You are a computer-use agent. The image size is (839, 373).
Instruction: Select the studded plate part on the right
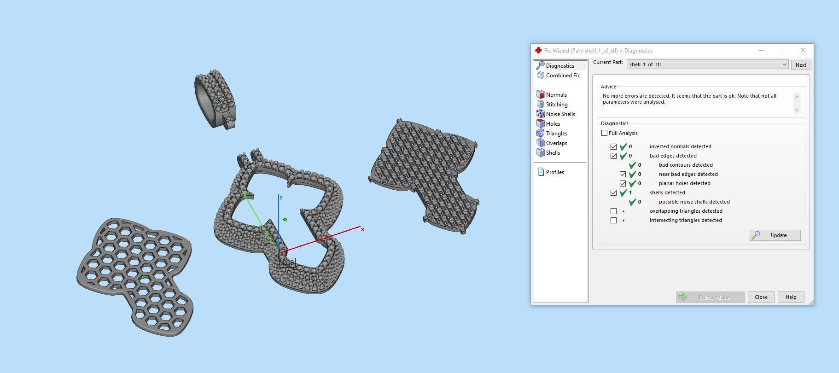pyautogui.click(x=424, y=176)
